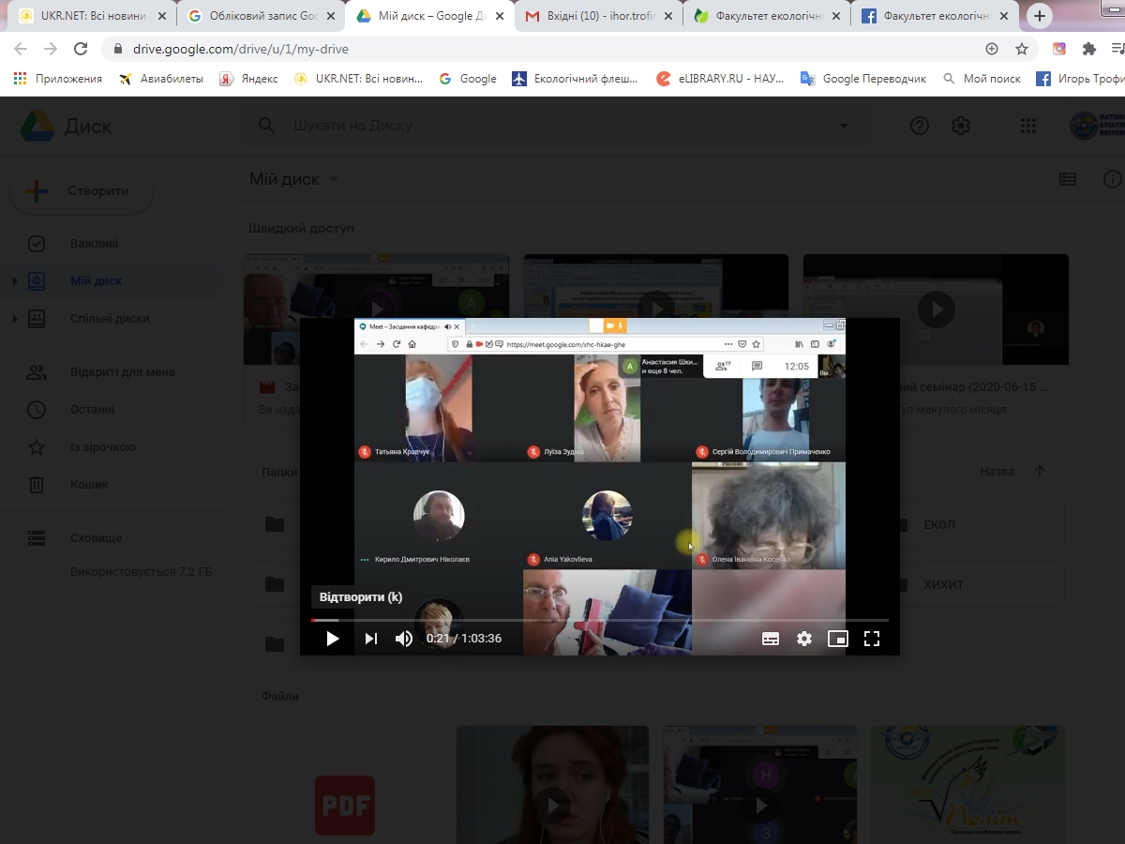
Task: Open the 'Екологічний флеш...' bookmark
Action: coord(575,79)
